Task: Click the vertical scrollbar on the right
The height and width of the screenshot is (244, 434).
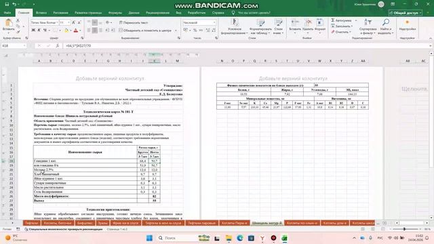Action: pos(431,110)
